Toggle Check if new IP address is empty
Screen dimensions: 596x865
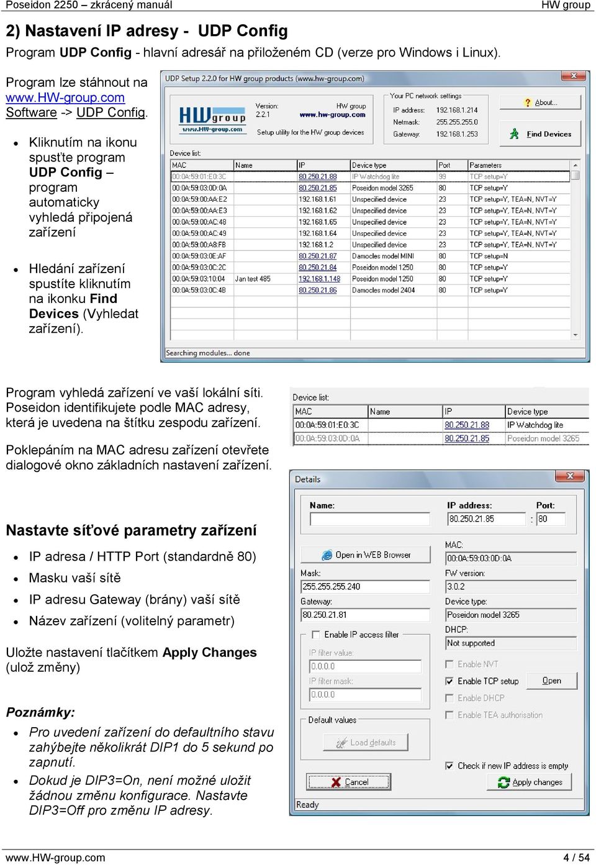[449, 766]
